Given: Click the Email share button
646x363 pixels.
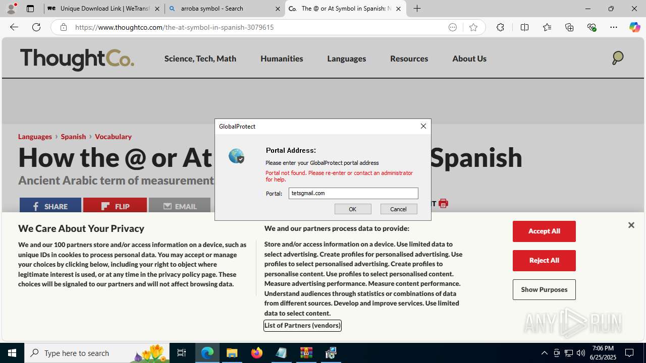Looking at the screenshot, I should [180, 205].
